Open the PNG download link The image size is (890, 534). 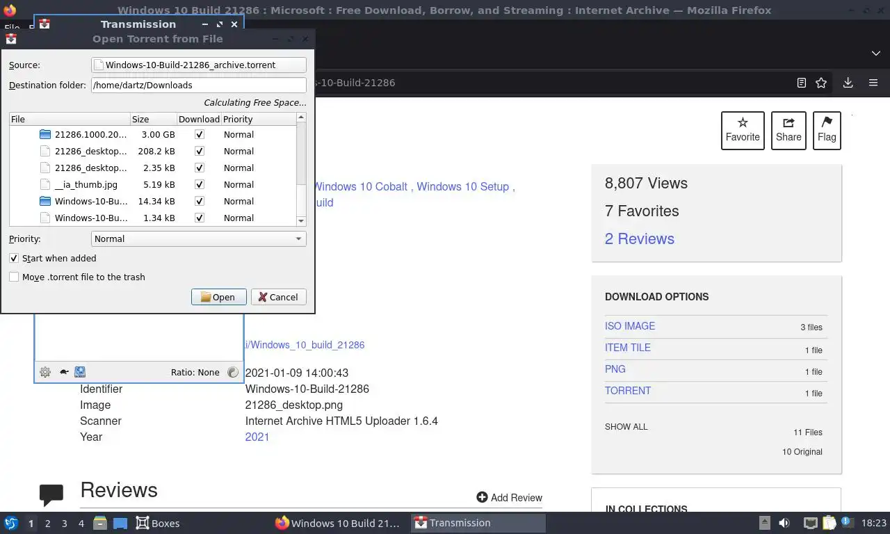click(615, 369)
